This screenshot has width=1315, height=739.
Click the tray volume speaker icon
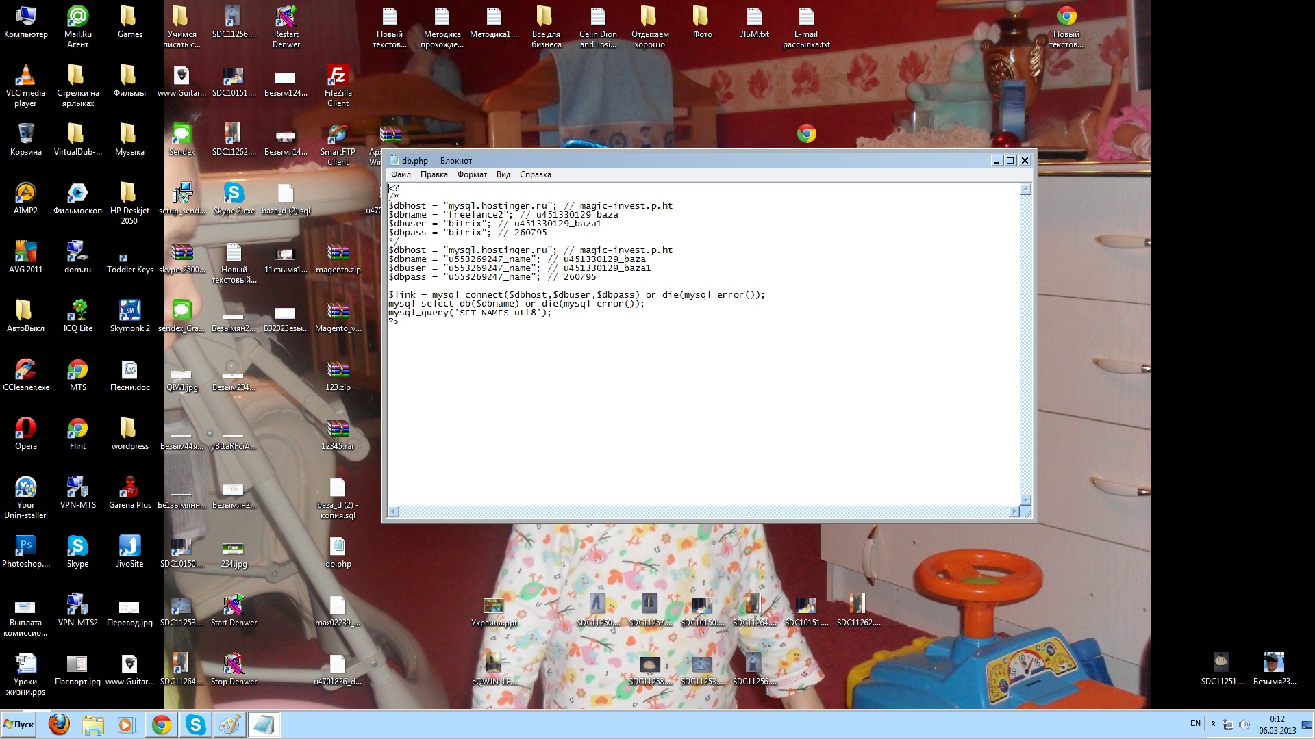click(1244, 725)
